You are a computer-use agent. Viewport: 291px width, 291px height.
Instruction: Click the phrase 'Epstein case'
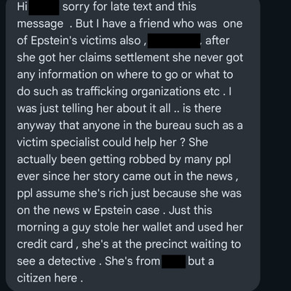coord(127,210)
